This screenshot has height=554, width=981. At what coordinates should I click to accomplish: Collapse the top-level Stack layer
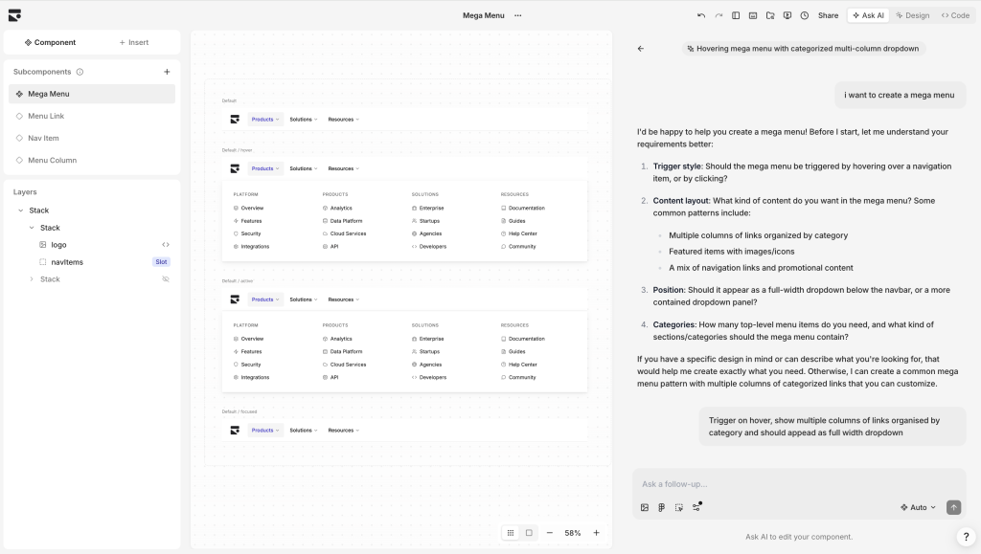pyautogui.click(x=21, y=211)
